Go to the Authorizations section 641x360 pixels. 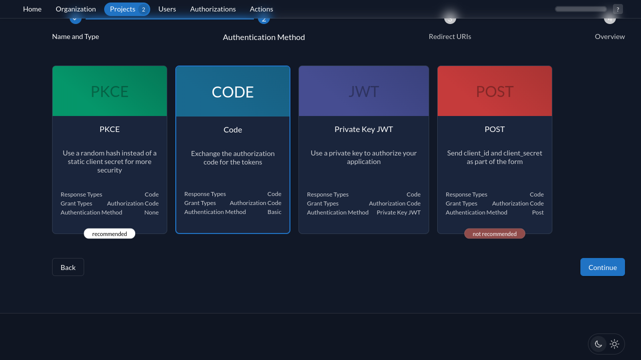(213, 9)
